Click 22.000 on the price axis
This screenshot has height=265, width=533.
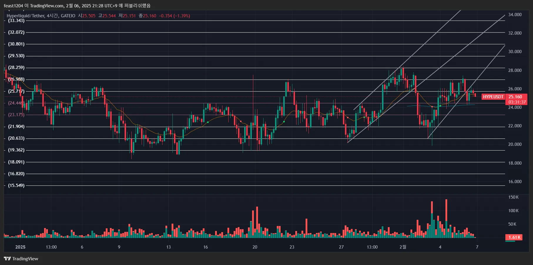click(515, 126)
